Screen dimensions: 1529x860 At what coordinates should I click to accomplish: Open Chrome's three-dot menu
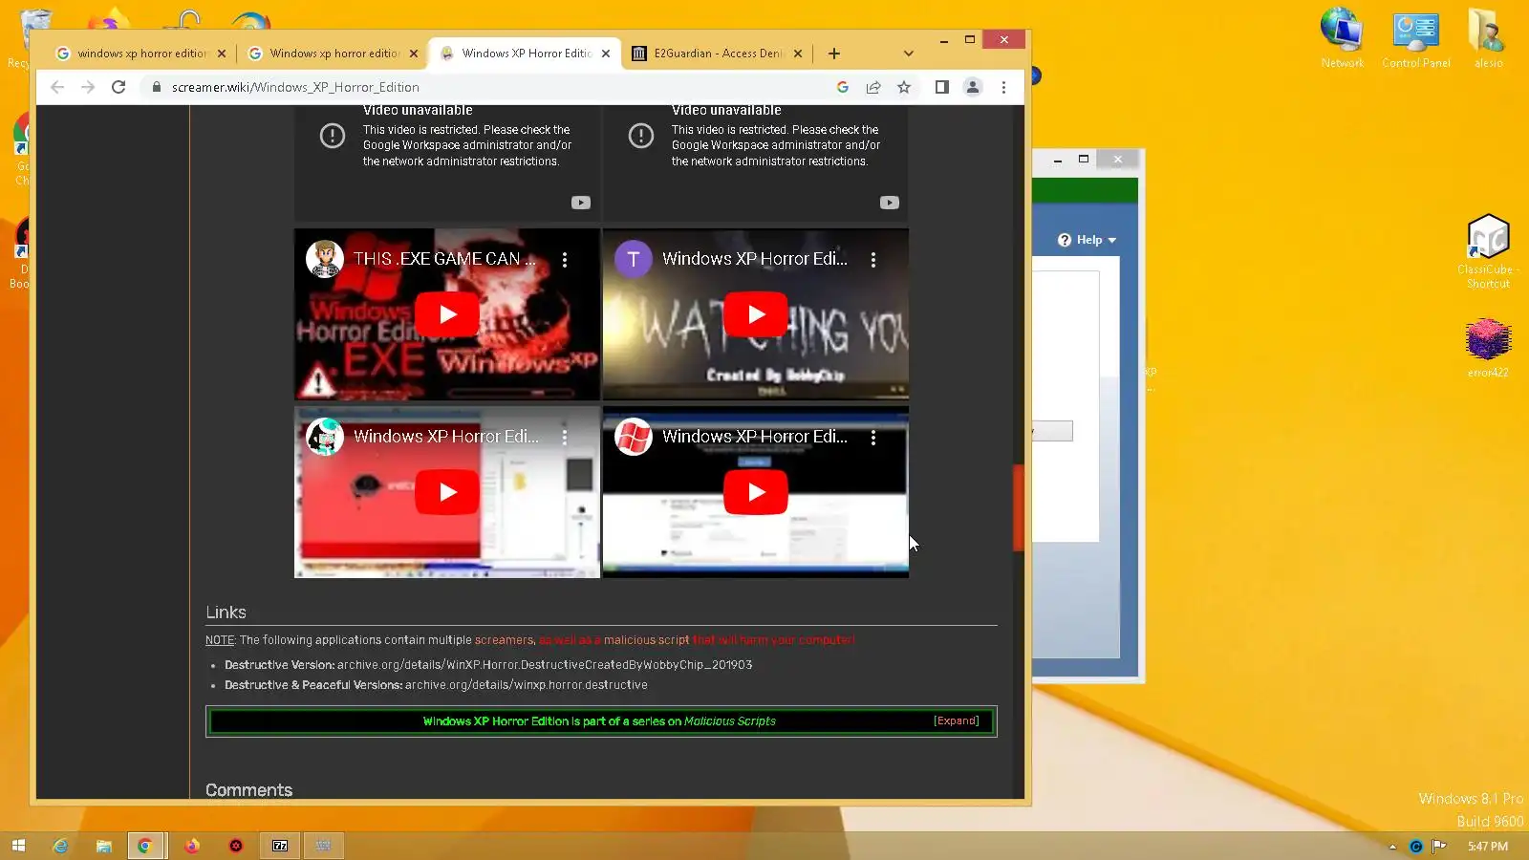1003,87
